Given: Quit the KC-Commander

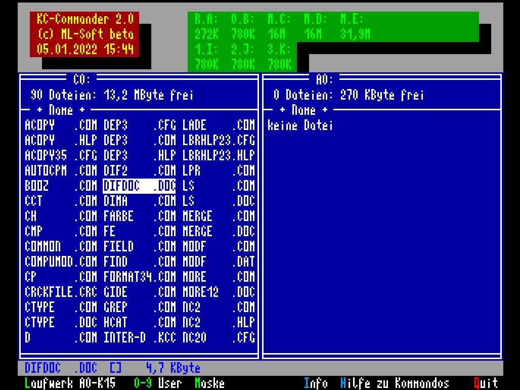Looking at the screenshot, I should [x=486, y=383].
